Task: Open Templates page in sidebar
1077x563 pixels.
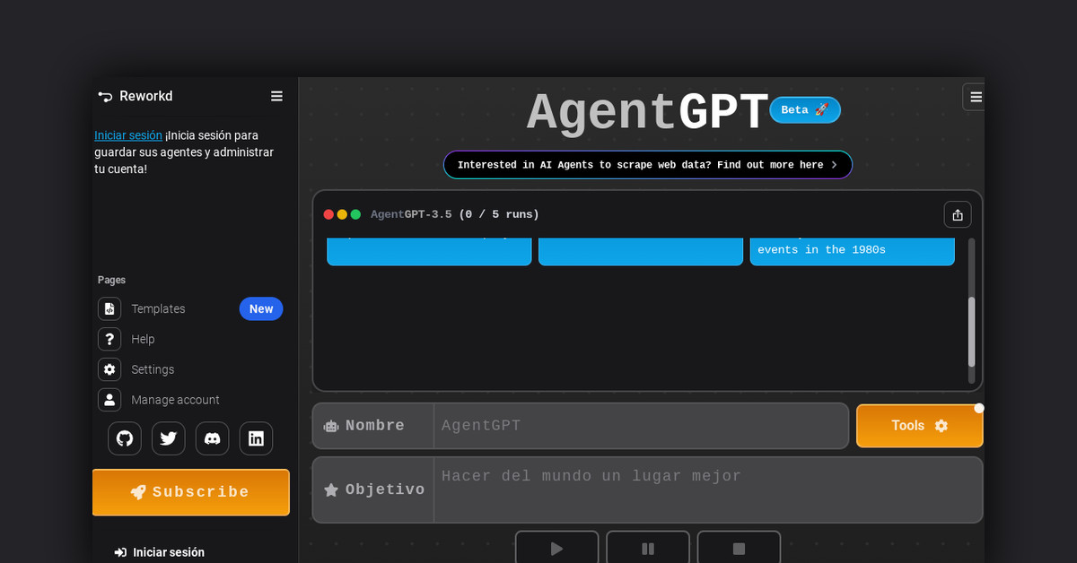Action: 158,309
